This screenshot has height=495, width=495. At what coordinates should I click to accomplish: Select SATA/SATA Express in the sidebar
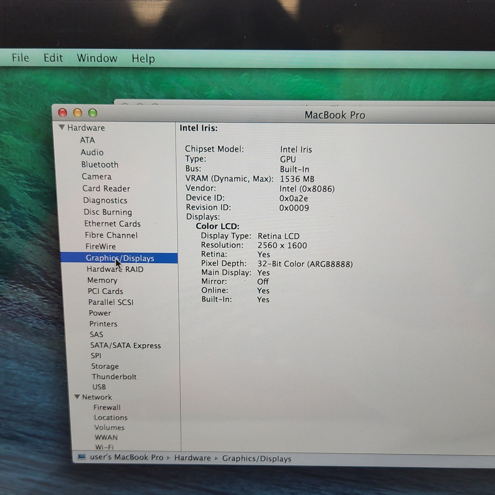(126, 345)
